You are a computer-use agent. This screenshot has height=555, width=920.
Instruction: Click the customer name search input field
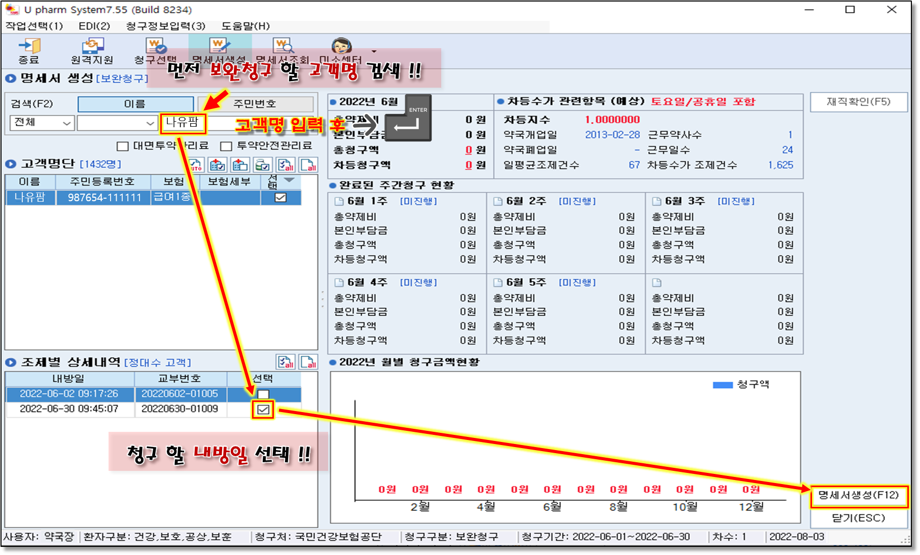[183, 123]
